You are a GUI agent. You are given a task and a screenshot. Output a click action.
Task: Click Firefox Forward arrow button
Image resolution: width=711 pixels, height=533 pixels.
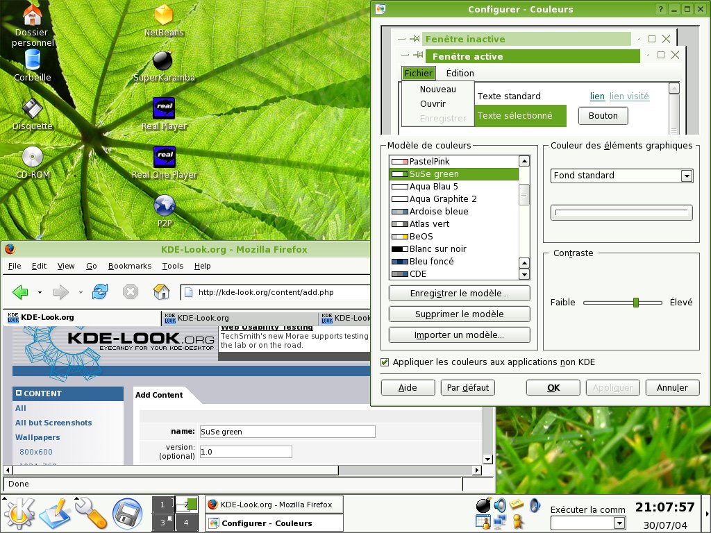61,292
